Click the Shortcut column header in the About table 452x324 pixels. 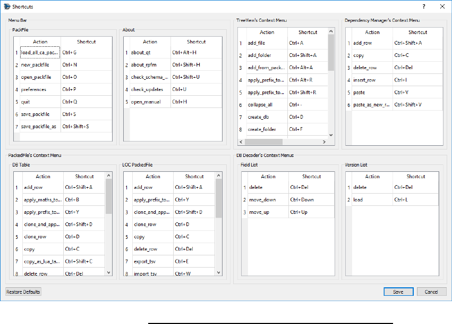[197, 41]
